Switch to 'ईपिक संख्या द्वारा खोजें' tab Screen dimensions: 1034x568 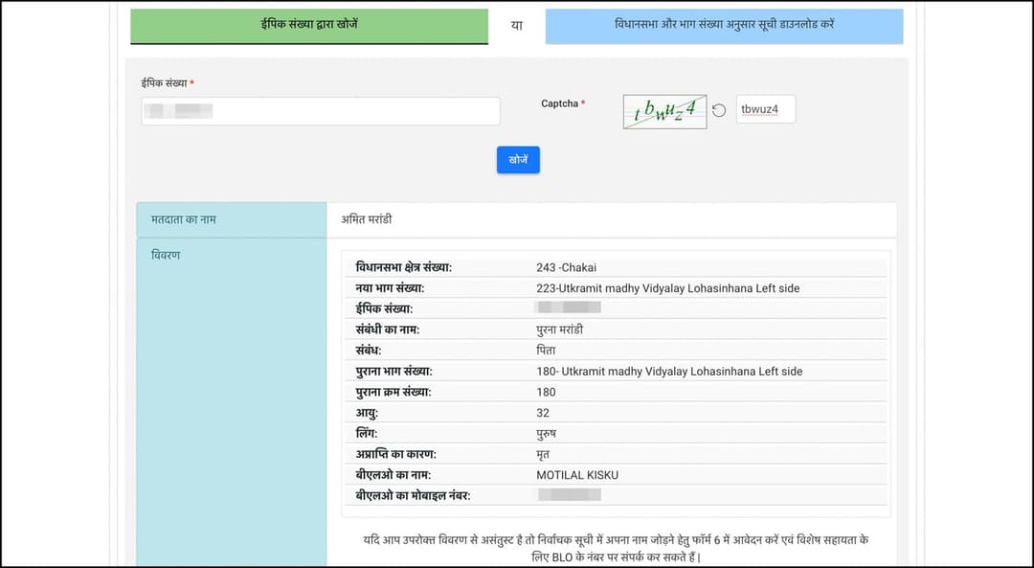coord(309,25)
